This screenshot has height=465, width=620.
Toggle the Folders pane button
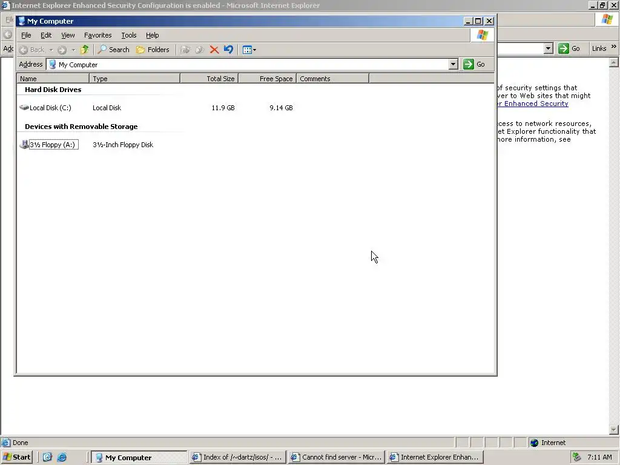153,50
